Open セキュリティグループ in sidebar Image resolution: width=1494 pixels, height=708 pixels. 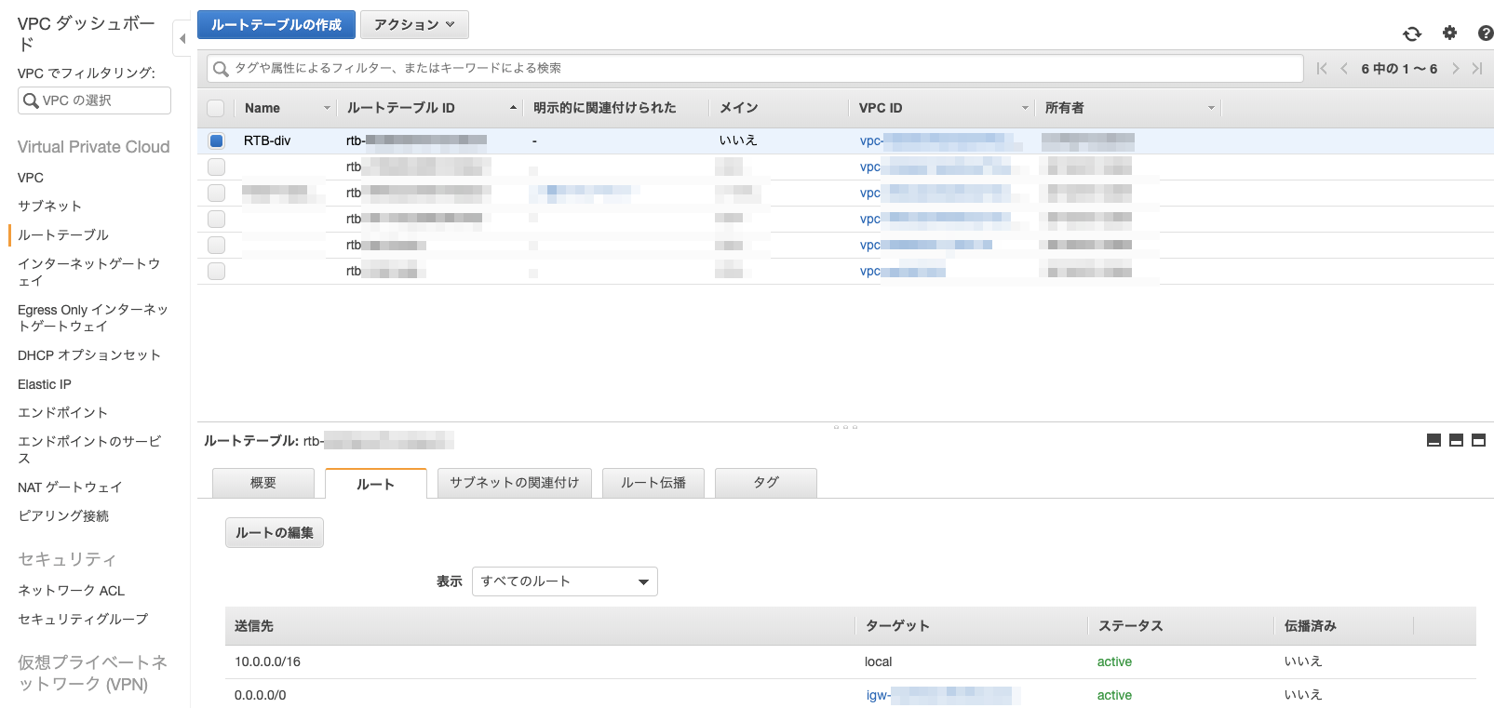tap(83, 619)
